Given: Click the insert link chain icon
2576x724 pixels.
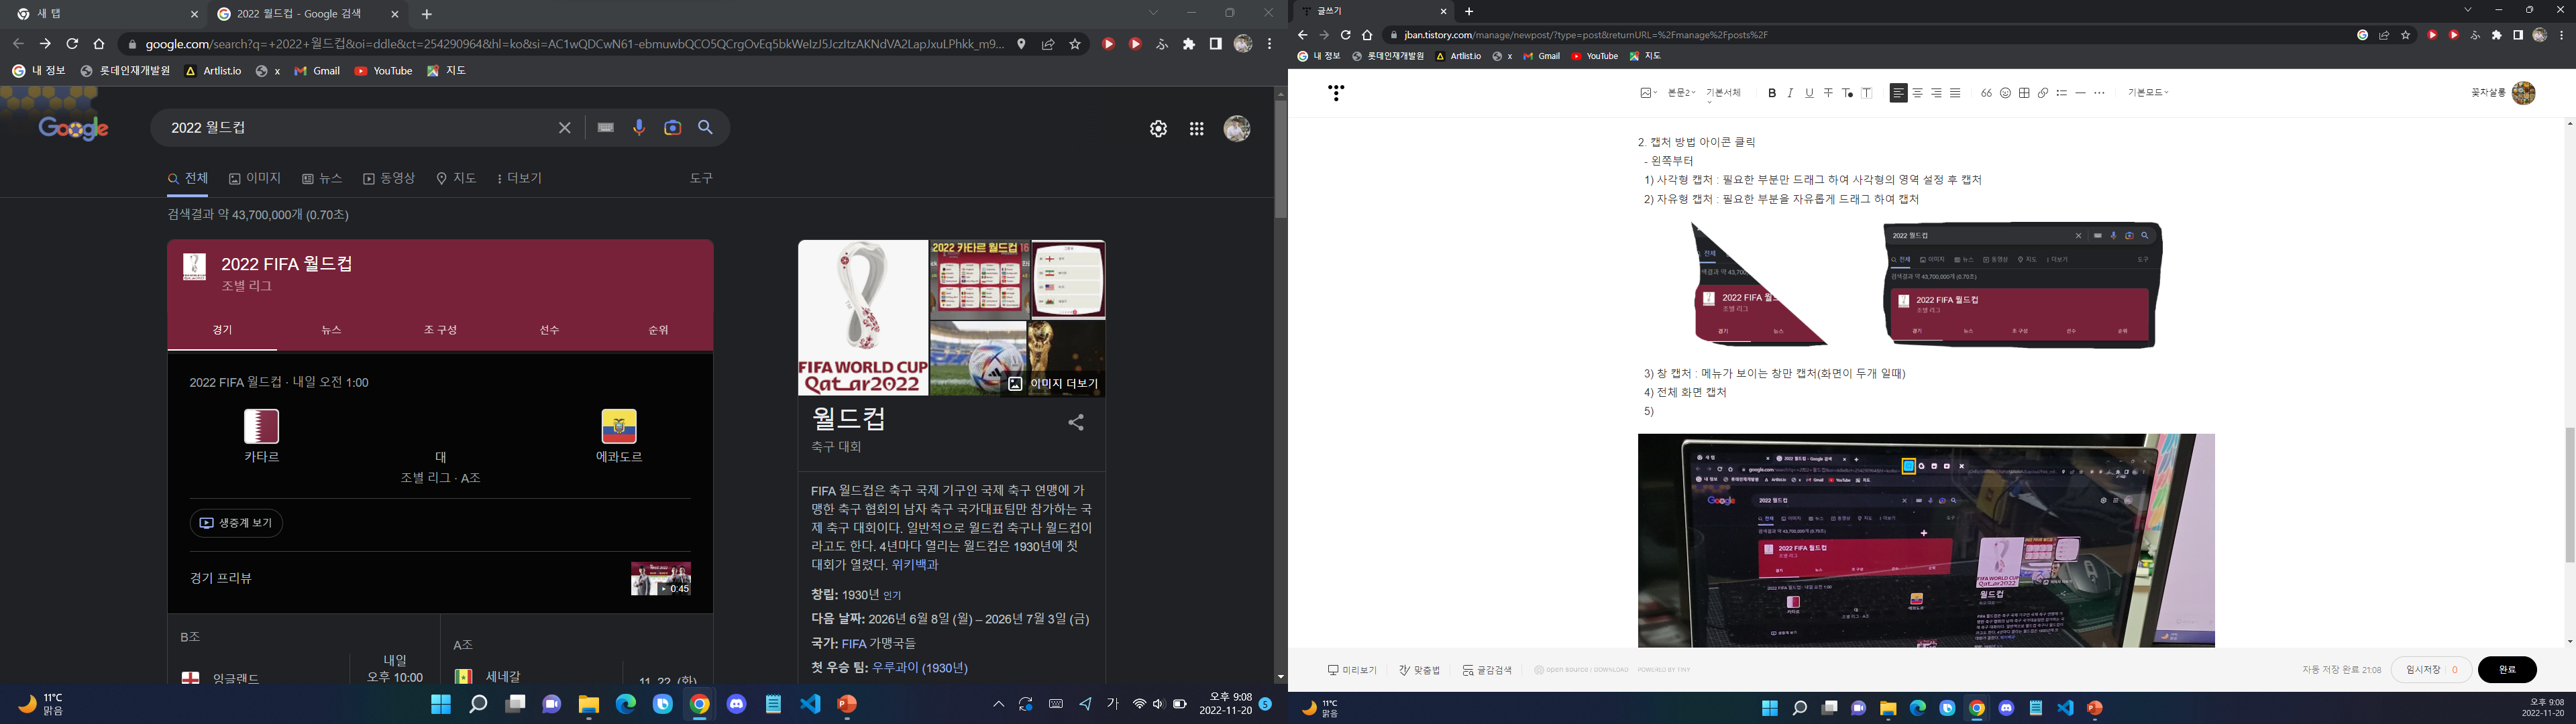Looking at the screenshot, I should [x=2043, y=93].
